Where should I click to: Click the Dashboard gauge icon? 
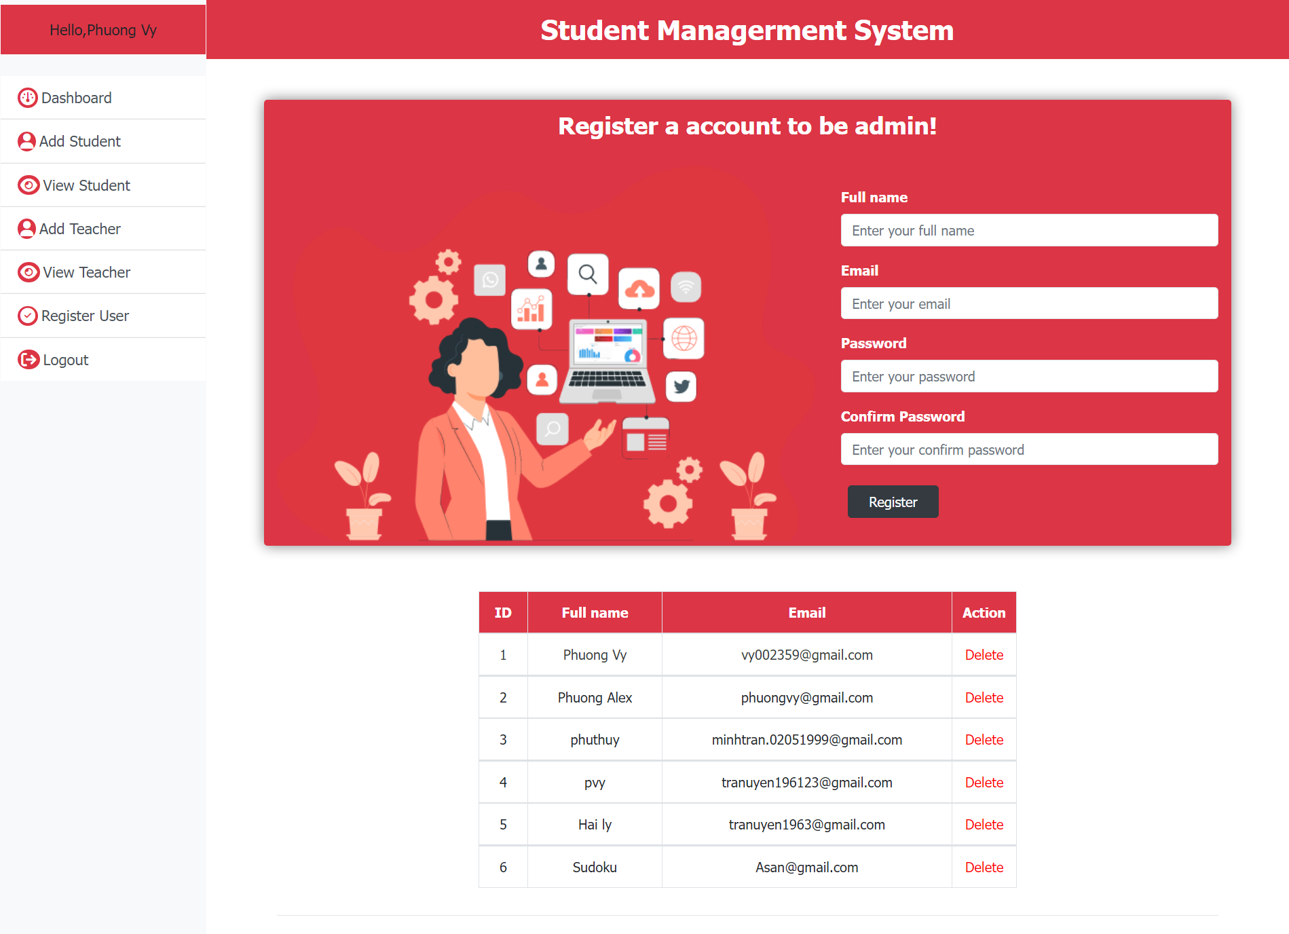[x=28, y=98]
